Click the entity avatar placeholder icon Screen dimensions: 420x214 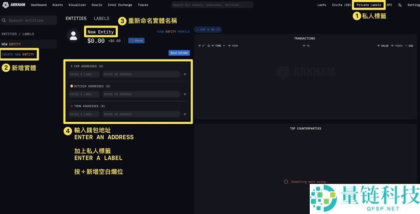click(x=73, y=36)
